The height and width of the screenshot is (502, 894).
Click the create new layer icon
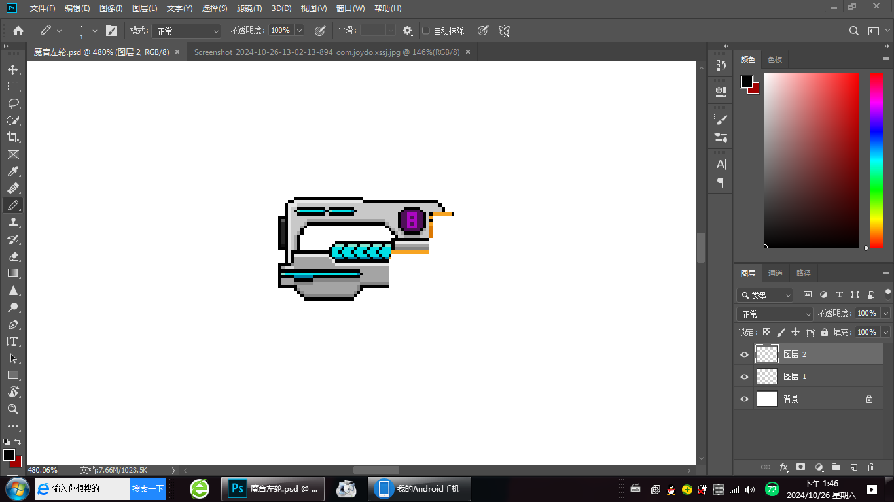click(853, 467)
